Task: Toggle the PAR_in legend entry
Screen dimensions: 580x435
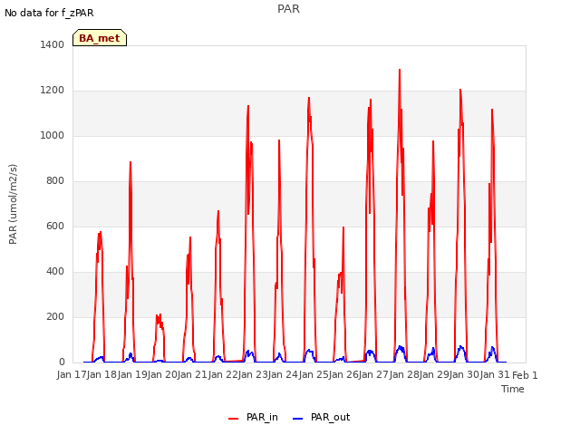Action: tap(254, 418)
